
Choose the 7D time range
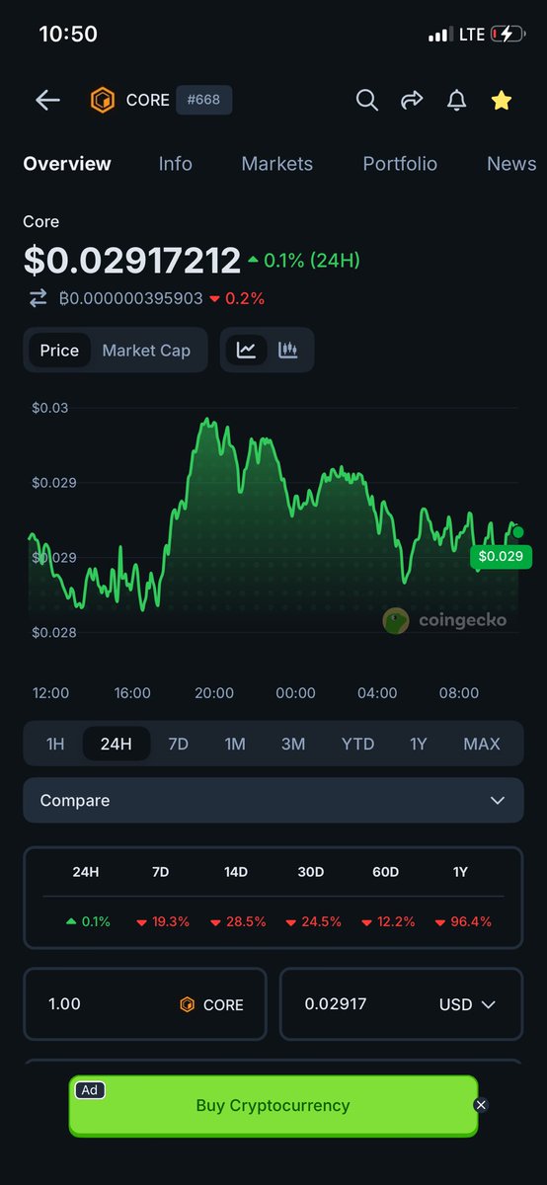pos(178,744)
